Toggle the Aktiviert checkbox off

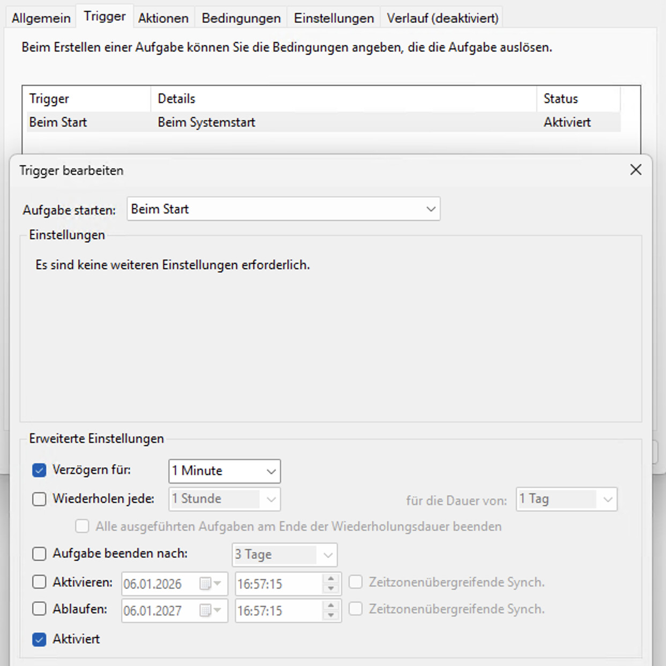click(x=39, y=639)
